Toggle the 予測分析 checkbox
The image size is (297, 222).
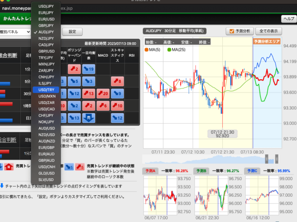232,31
